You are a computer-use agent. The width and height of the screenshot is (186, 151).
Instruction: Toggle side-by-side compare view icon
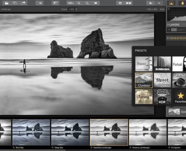click(129, 3)
